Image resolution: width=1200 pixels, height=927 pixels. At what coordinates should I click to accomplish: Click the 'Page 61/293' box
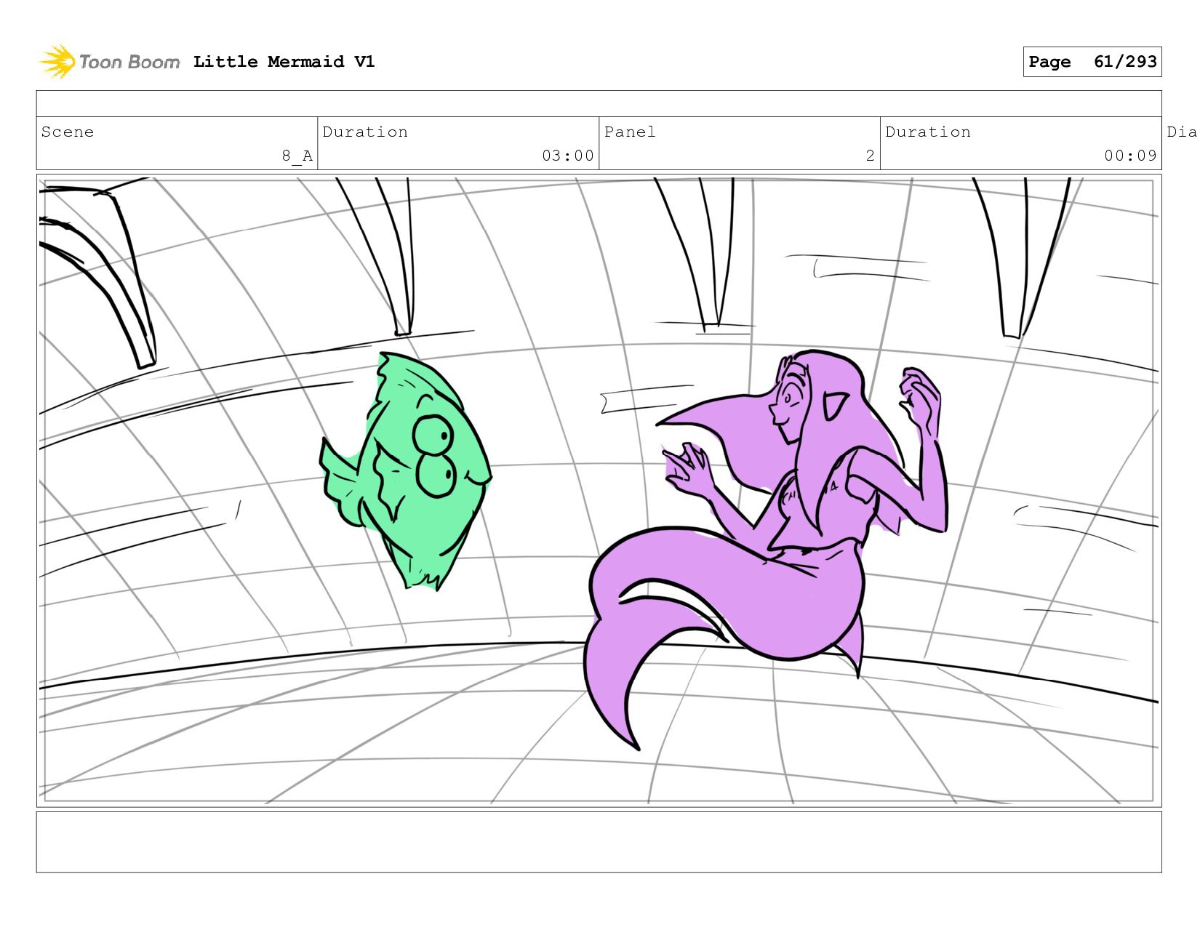[1092, 62]
